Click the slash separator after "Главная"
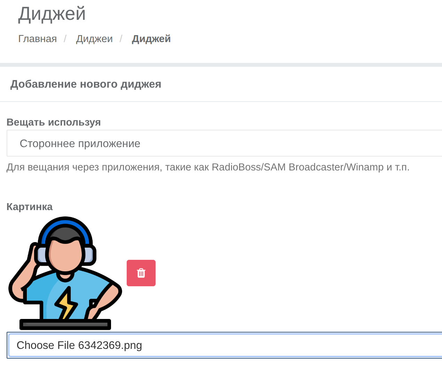This screenshot has height=376, width=442. point(65,39)
